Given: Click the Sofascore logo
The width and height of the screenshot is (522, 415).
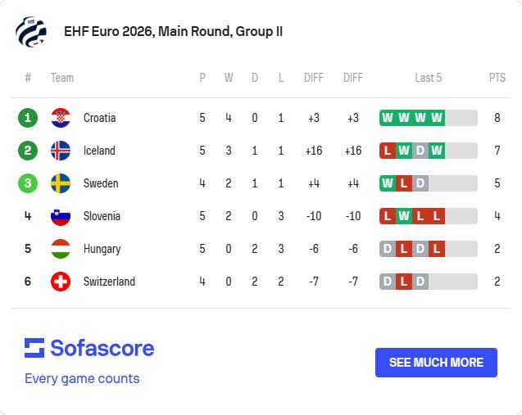Looking at the screenshot, I should point(89,348).
